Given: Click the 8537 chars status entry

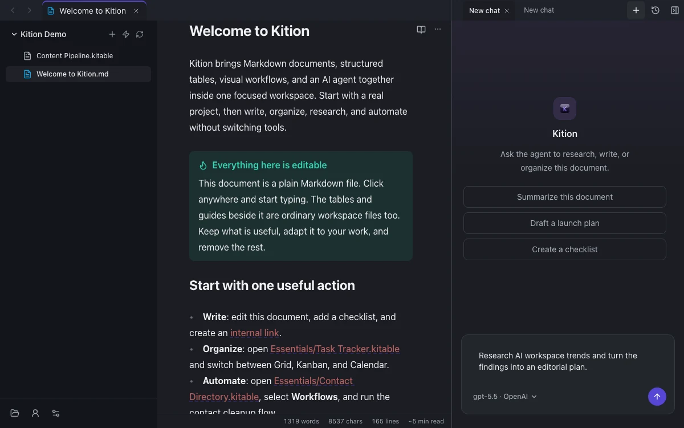Looking at the screenshot, I should tap(345, 421).
